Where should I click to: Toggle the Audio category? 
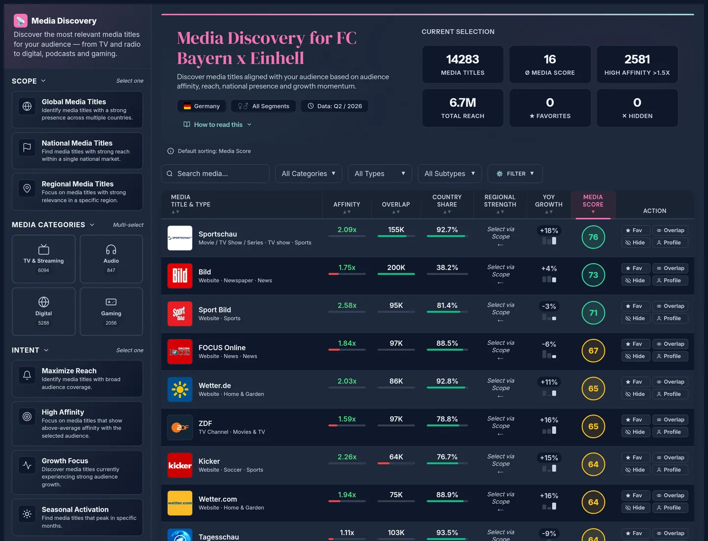tap(111, 259)
